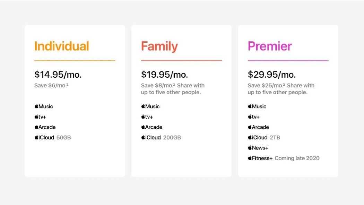This screenshot has width=364, height=205.
Task: Click the Save $8/mo. text in Family
Action: point(158,86)
